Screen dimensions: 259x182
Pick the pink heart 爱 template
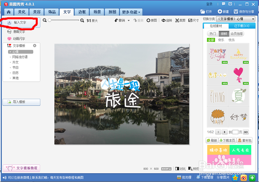click(239, 75)
